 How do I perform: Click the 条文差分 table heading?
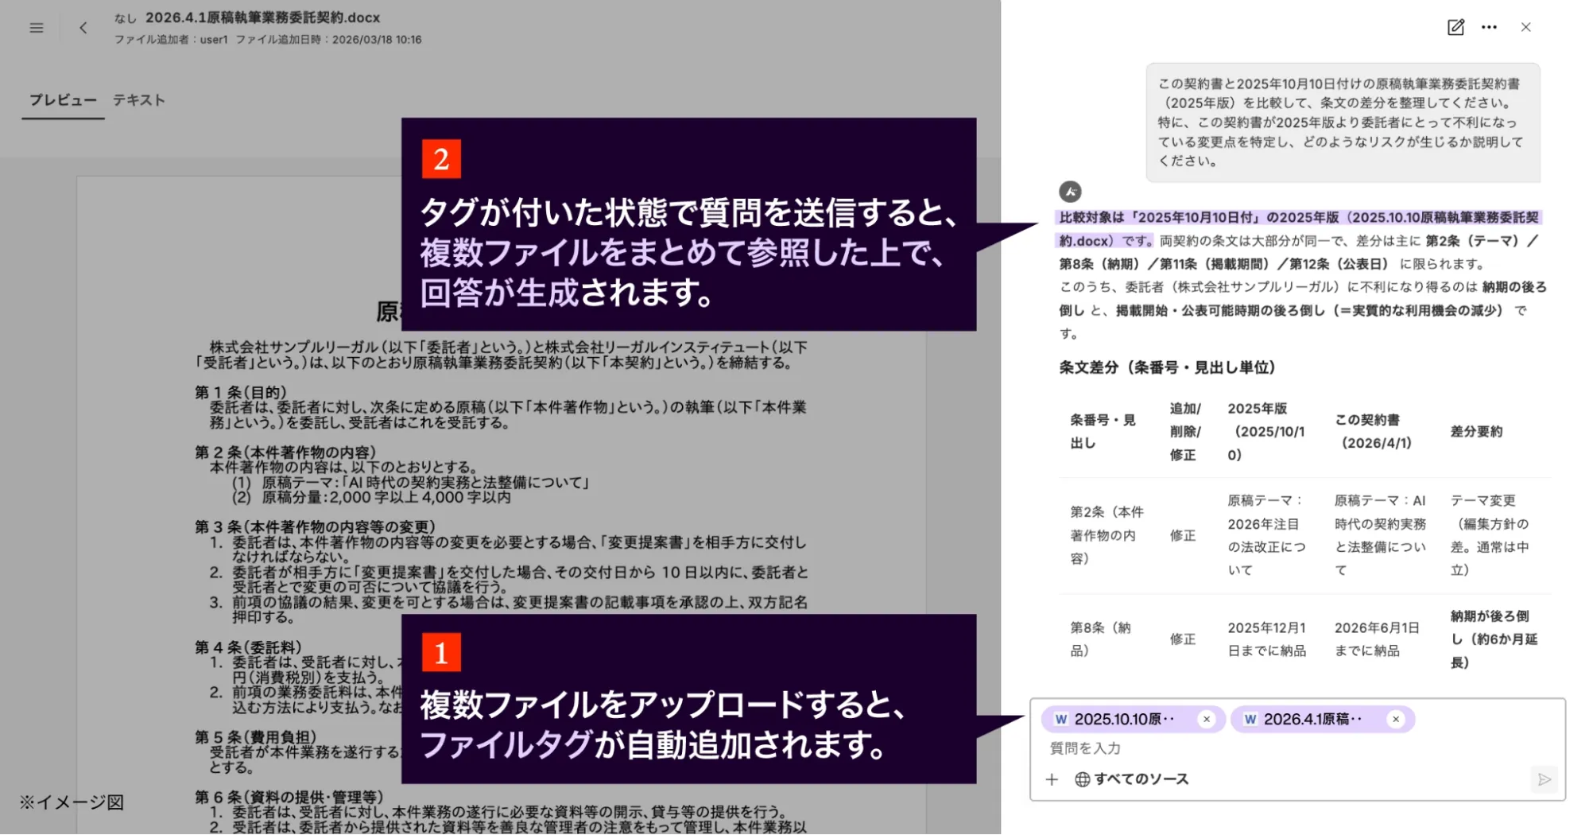coord(1167,367)
